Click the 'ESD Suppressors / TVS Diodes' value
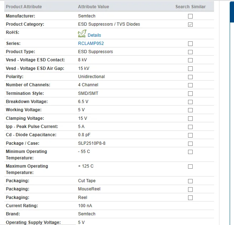Viewport: 234px width, 225px height. (x=109, y=24)
